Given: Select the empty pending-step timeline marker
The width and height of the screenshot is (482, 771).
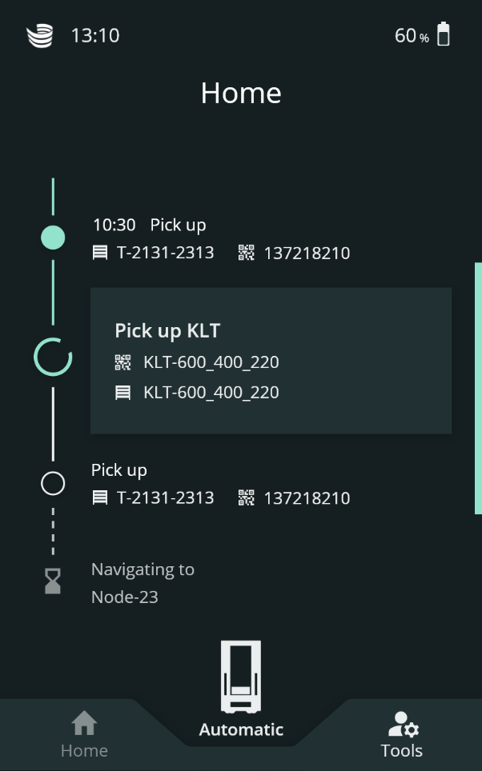Looking at the screenshot, I should [x=53, y=483].
